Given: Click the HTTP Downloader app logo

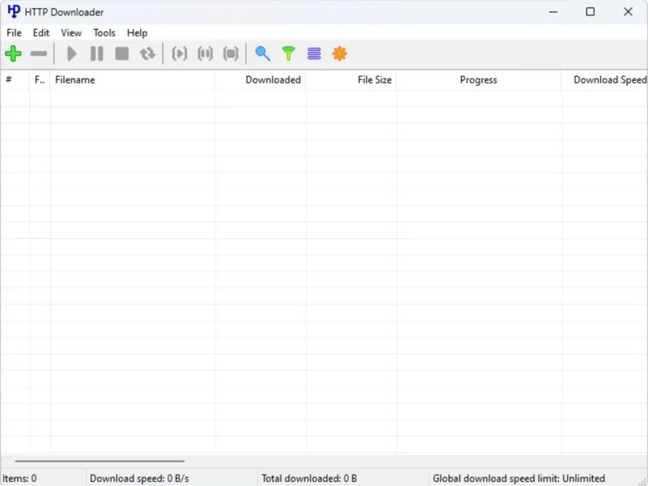Looking at the screenshot, I should (x=14, y=11).
